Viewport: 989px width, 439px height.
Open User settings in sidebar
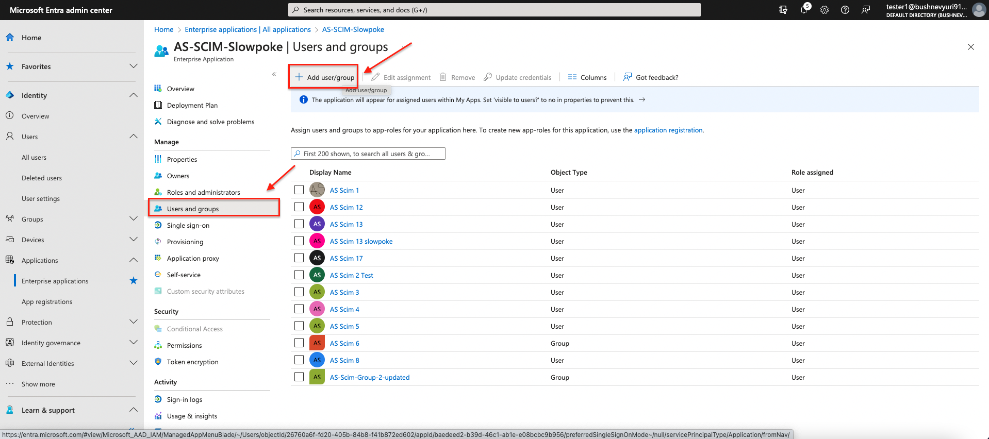point(41,198)
